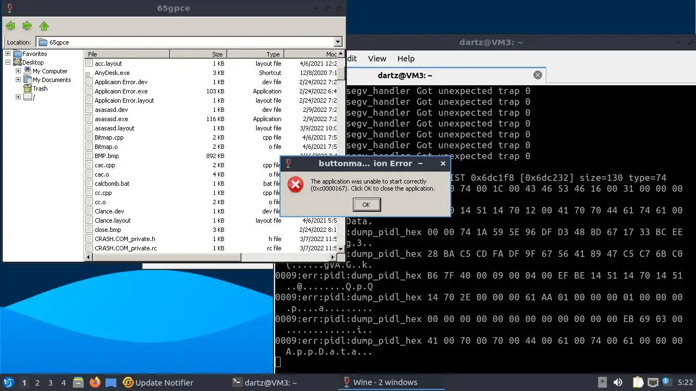Select the / drive icon in tree
This screenshot has height=391, width=696.
(x=28, y=97)
